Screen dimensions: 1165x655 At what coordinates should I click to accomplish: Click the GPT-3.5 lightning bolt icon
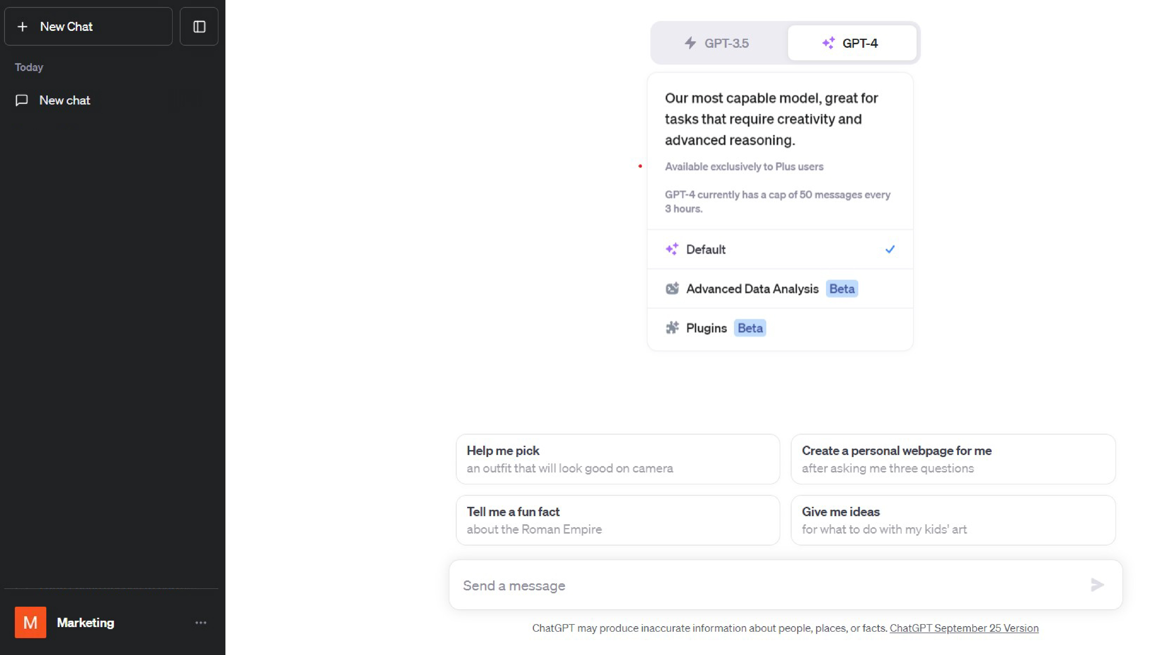(690, 43)
